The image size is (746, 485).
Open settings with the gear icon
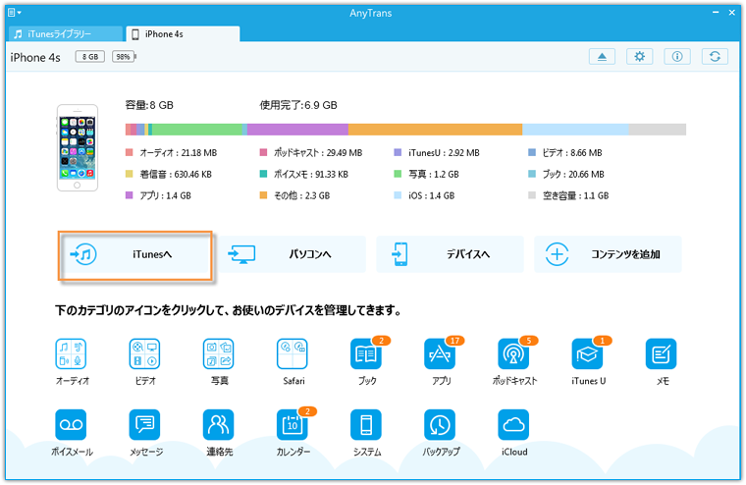639,57
